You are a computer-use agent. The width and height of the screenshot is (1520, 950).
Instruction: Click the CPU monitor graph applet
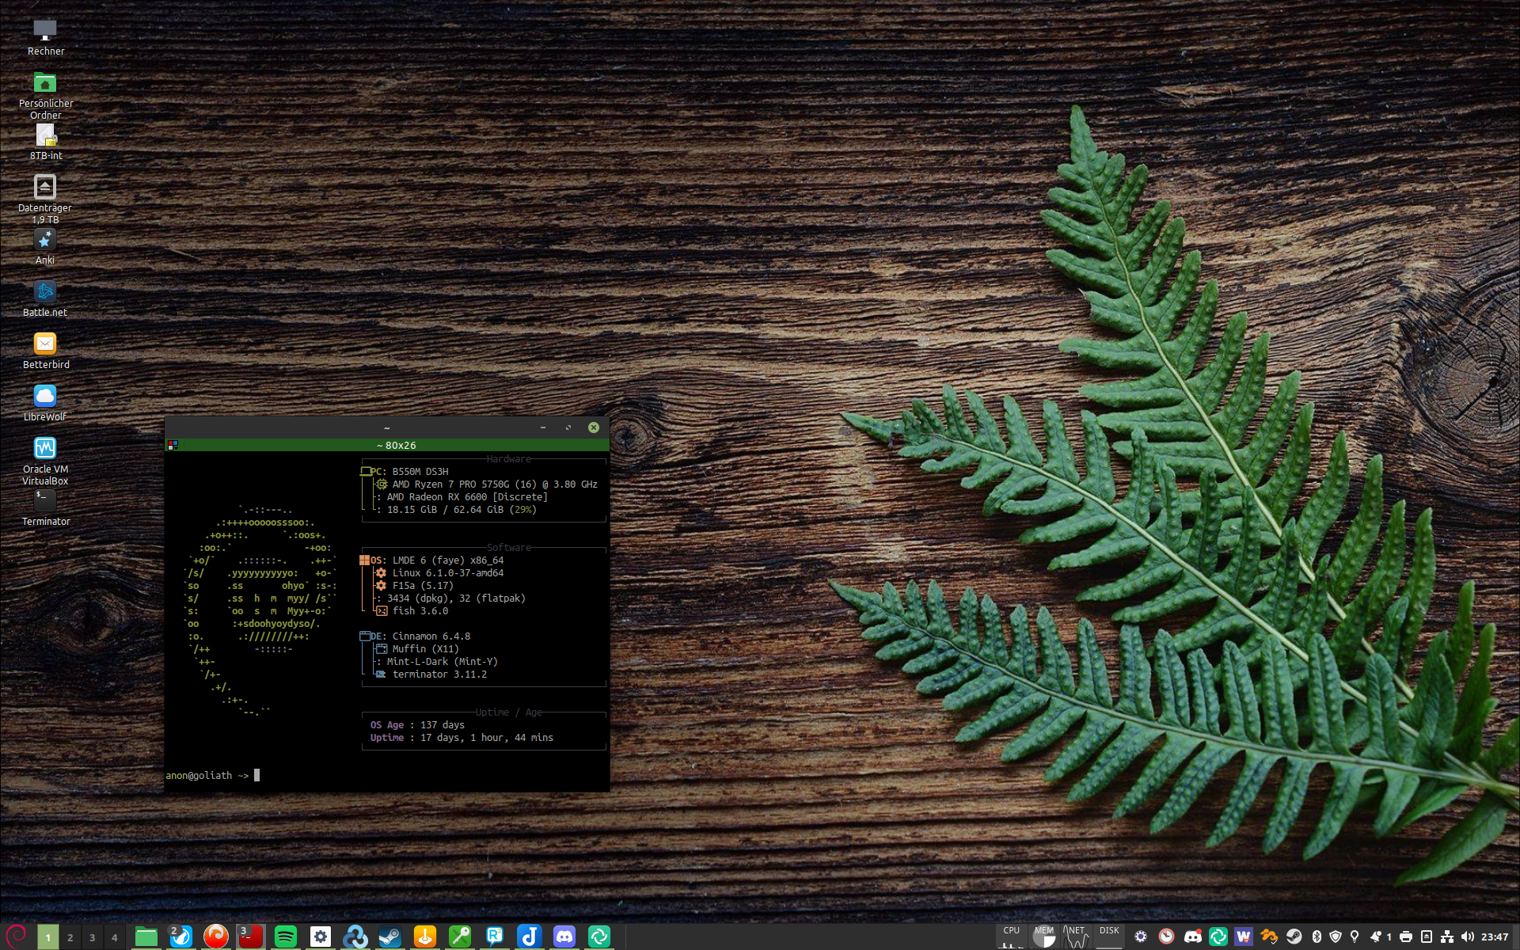[x=1011, y=937]
